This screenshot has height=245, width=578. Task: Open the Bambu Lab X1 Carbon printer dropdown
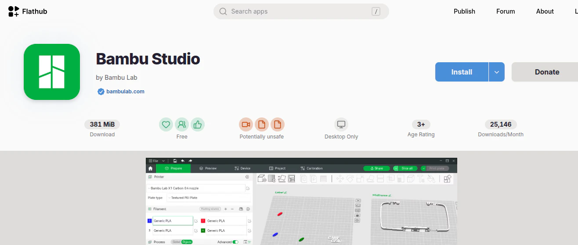(195, 188)
